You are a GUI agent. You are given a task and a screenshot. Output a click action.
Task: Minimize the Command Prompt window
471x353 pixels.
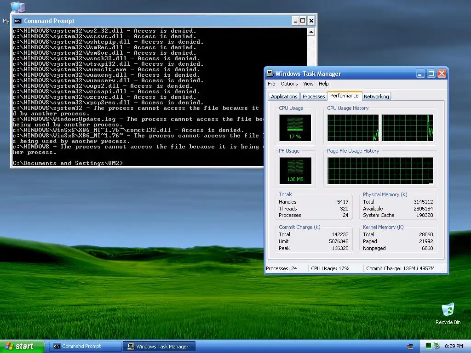[295, 21]
